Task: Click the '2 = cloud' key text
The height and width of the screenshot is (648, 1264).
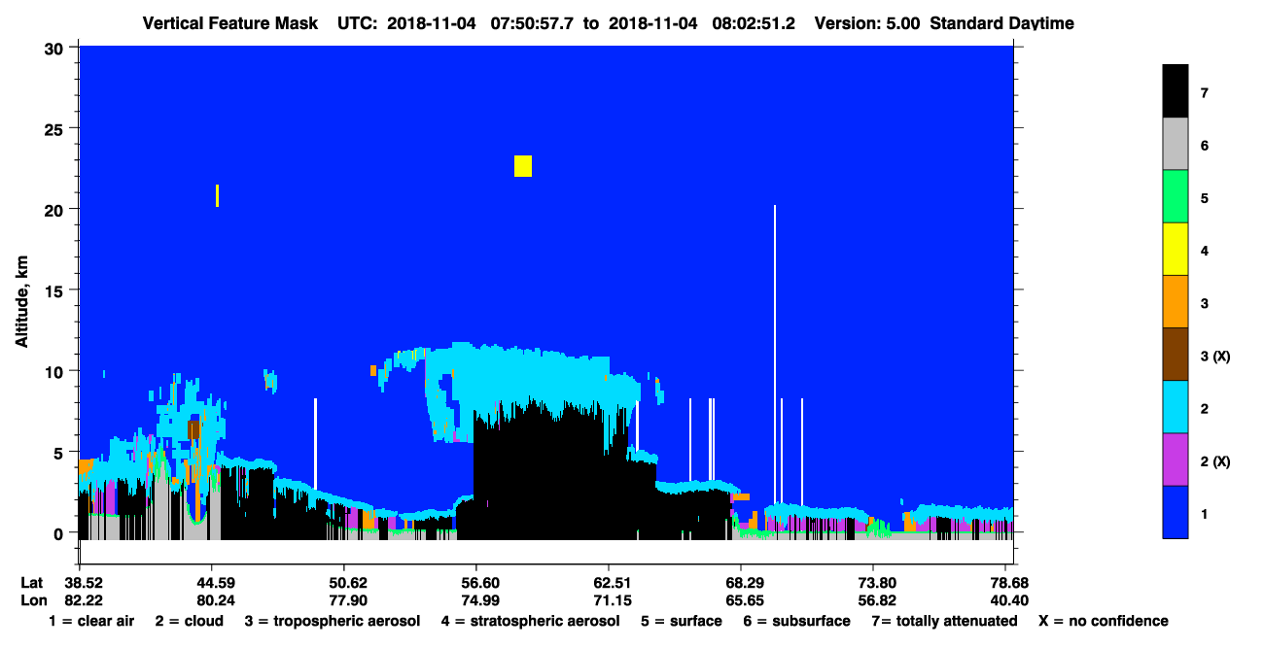Action: [189, 621]
